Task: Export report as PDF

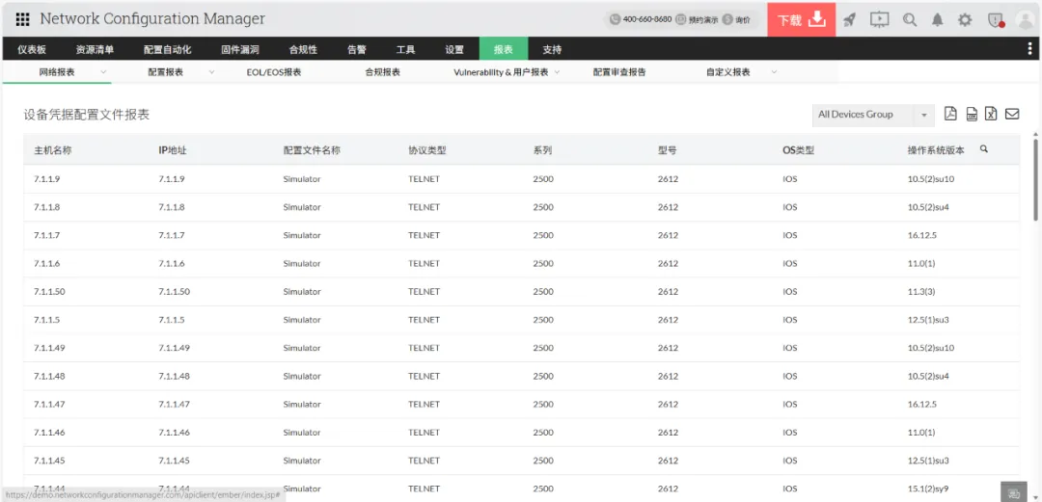Action: pos(950,115)
